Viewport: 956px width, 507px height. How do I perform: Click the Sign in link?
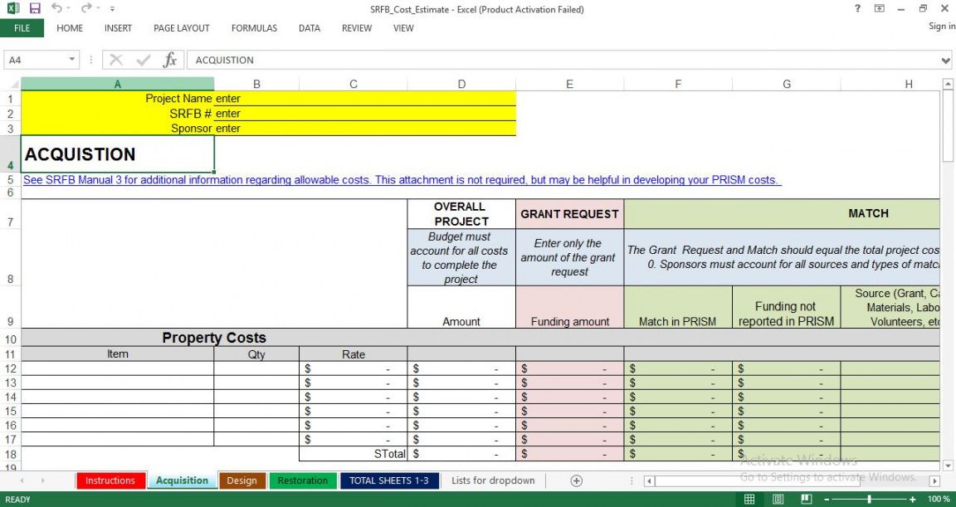coord(941,27)
